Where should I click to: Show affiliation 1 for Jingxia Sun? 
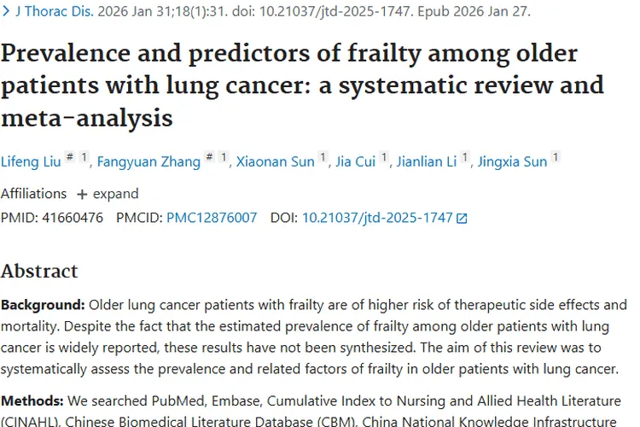tap(556, 157)
